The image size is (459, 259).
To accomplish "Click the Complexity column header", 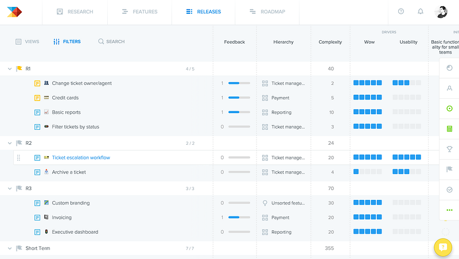I will pyautogui.click(x=330, y=42).
